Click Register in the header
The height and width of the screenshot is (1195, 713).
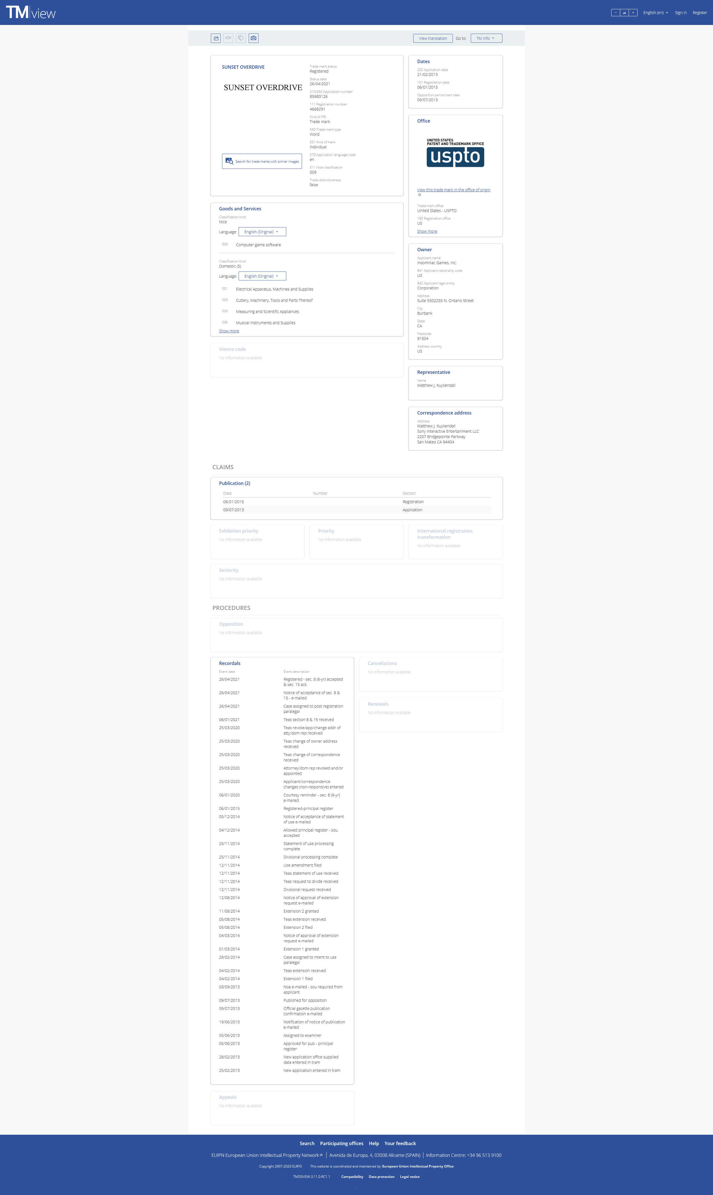pos(700,13)
